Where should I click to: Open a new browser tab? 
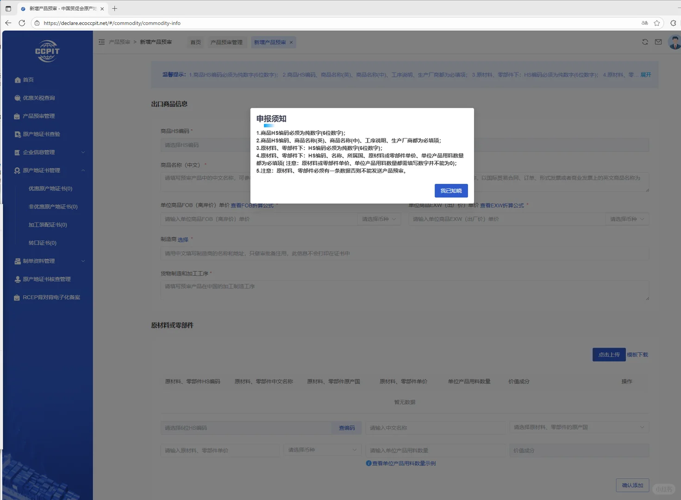pos(115,8)
